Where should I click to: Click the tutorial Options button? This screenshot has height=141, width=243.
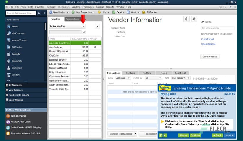click(195, 135)
